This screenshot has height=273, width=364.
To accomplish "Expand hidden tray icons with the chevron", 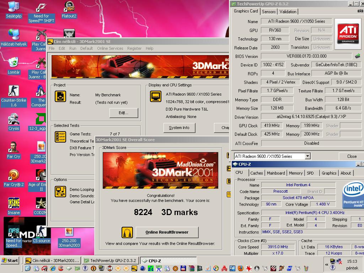I will tap(327, 264).
